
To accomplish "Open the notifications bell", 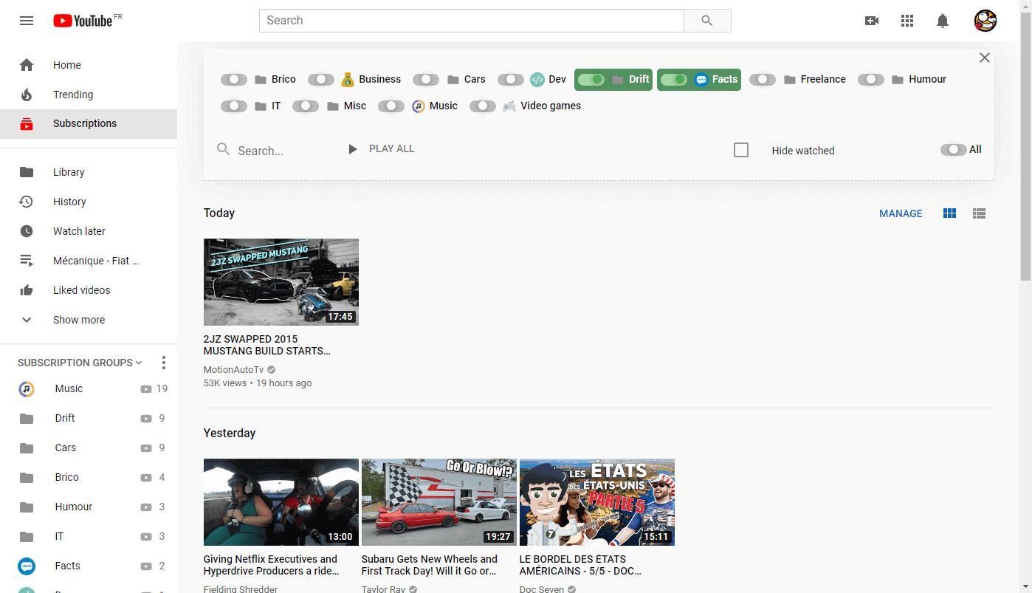I will point(943,21).
